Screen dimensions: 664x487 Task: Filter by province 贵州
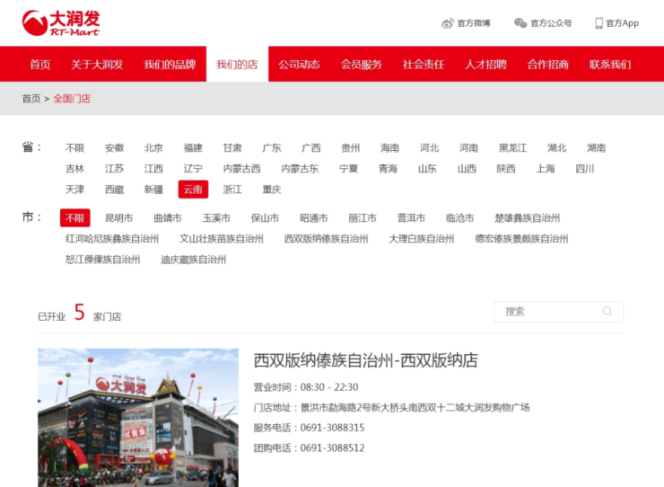(351, 148)
